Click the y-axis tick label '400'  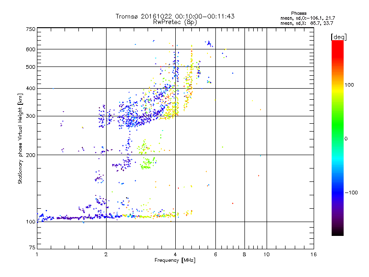click(x=31, y=89)
